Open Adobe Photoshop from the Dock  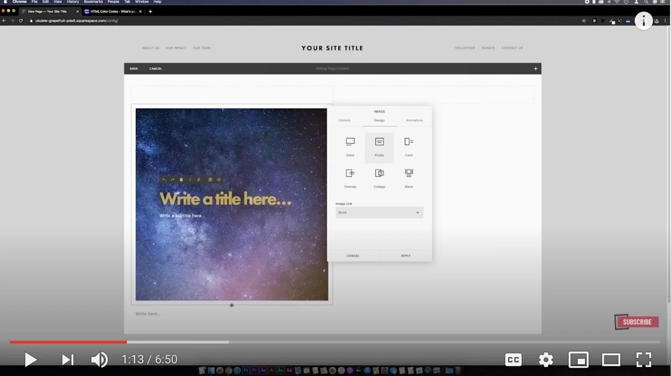click(245, 370)
